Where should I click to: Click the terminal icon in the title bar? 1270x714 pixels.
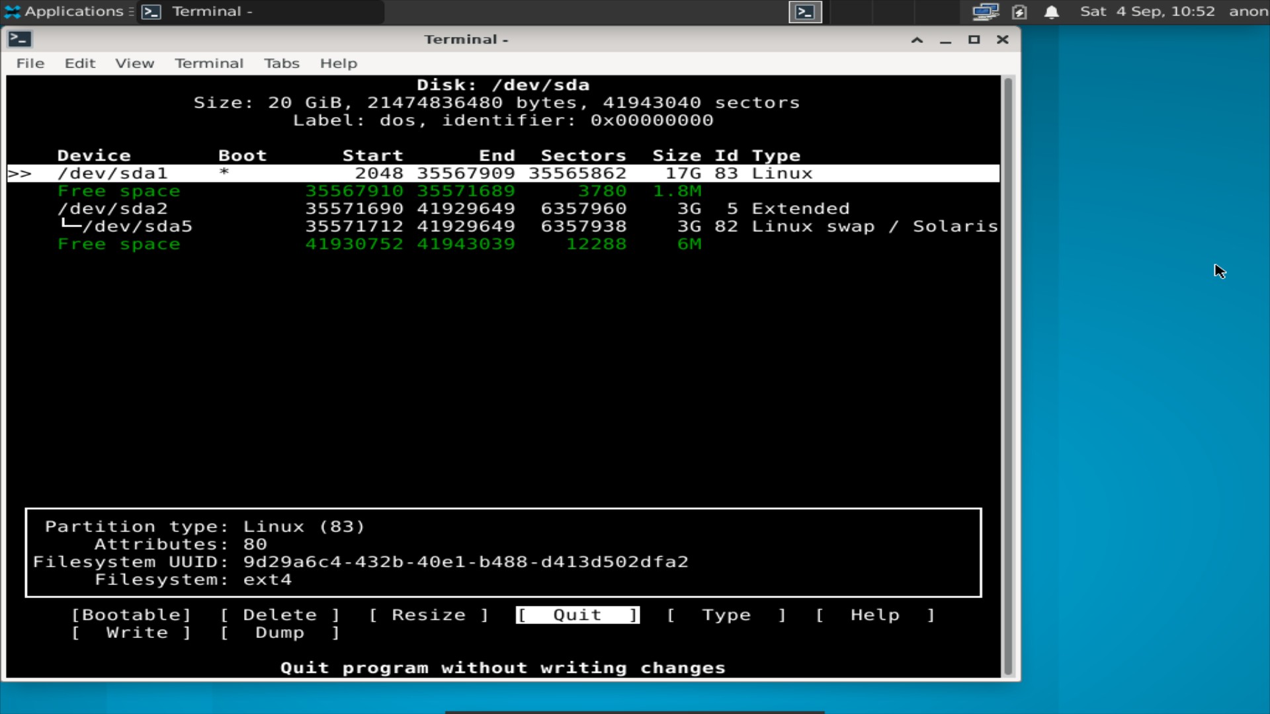pos(20,39)
